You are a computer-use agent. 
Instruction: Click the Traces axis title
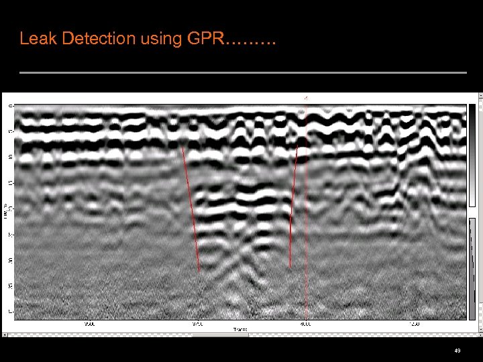pyautogui.click(x=240, y=329)
